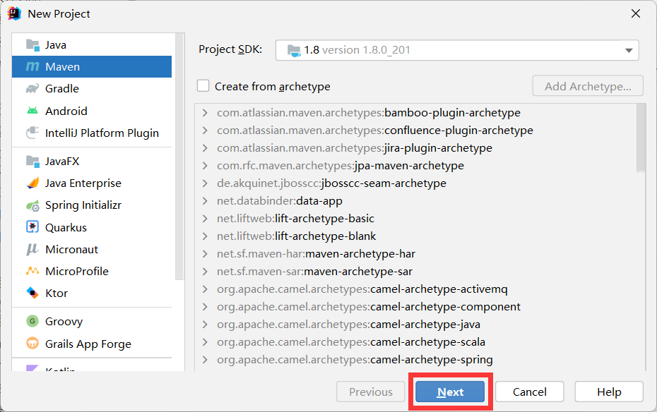The height and width of the screenshot is (412, 657).
Task: Select 'camel-archetype-java' row text
Action: point(425,325)
